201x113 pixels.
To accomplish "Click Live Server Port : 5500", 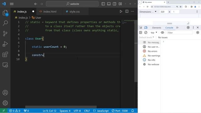I will coord(120,111).
